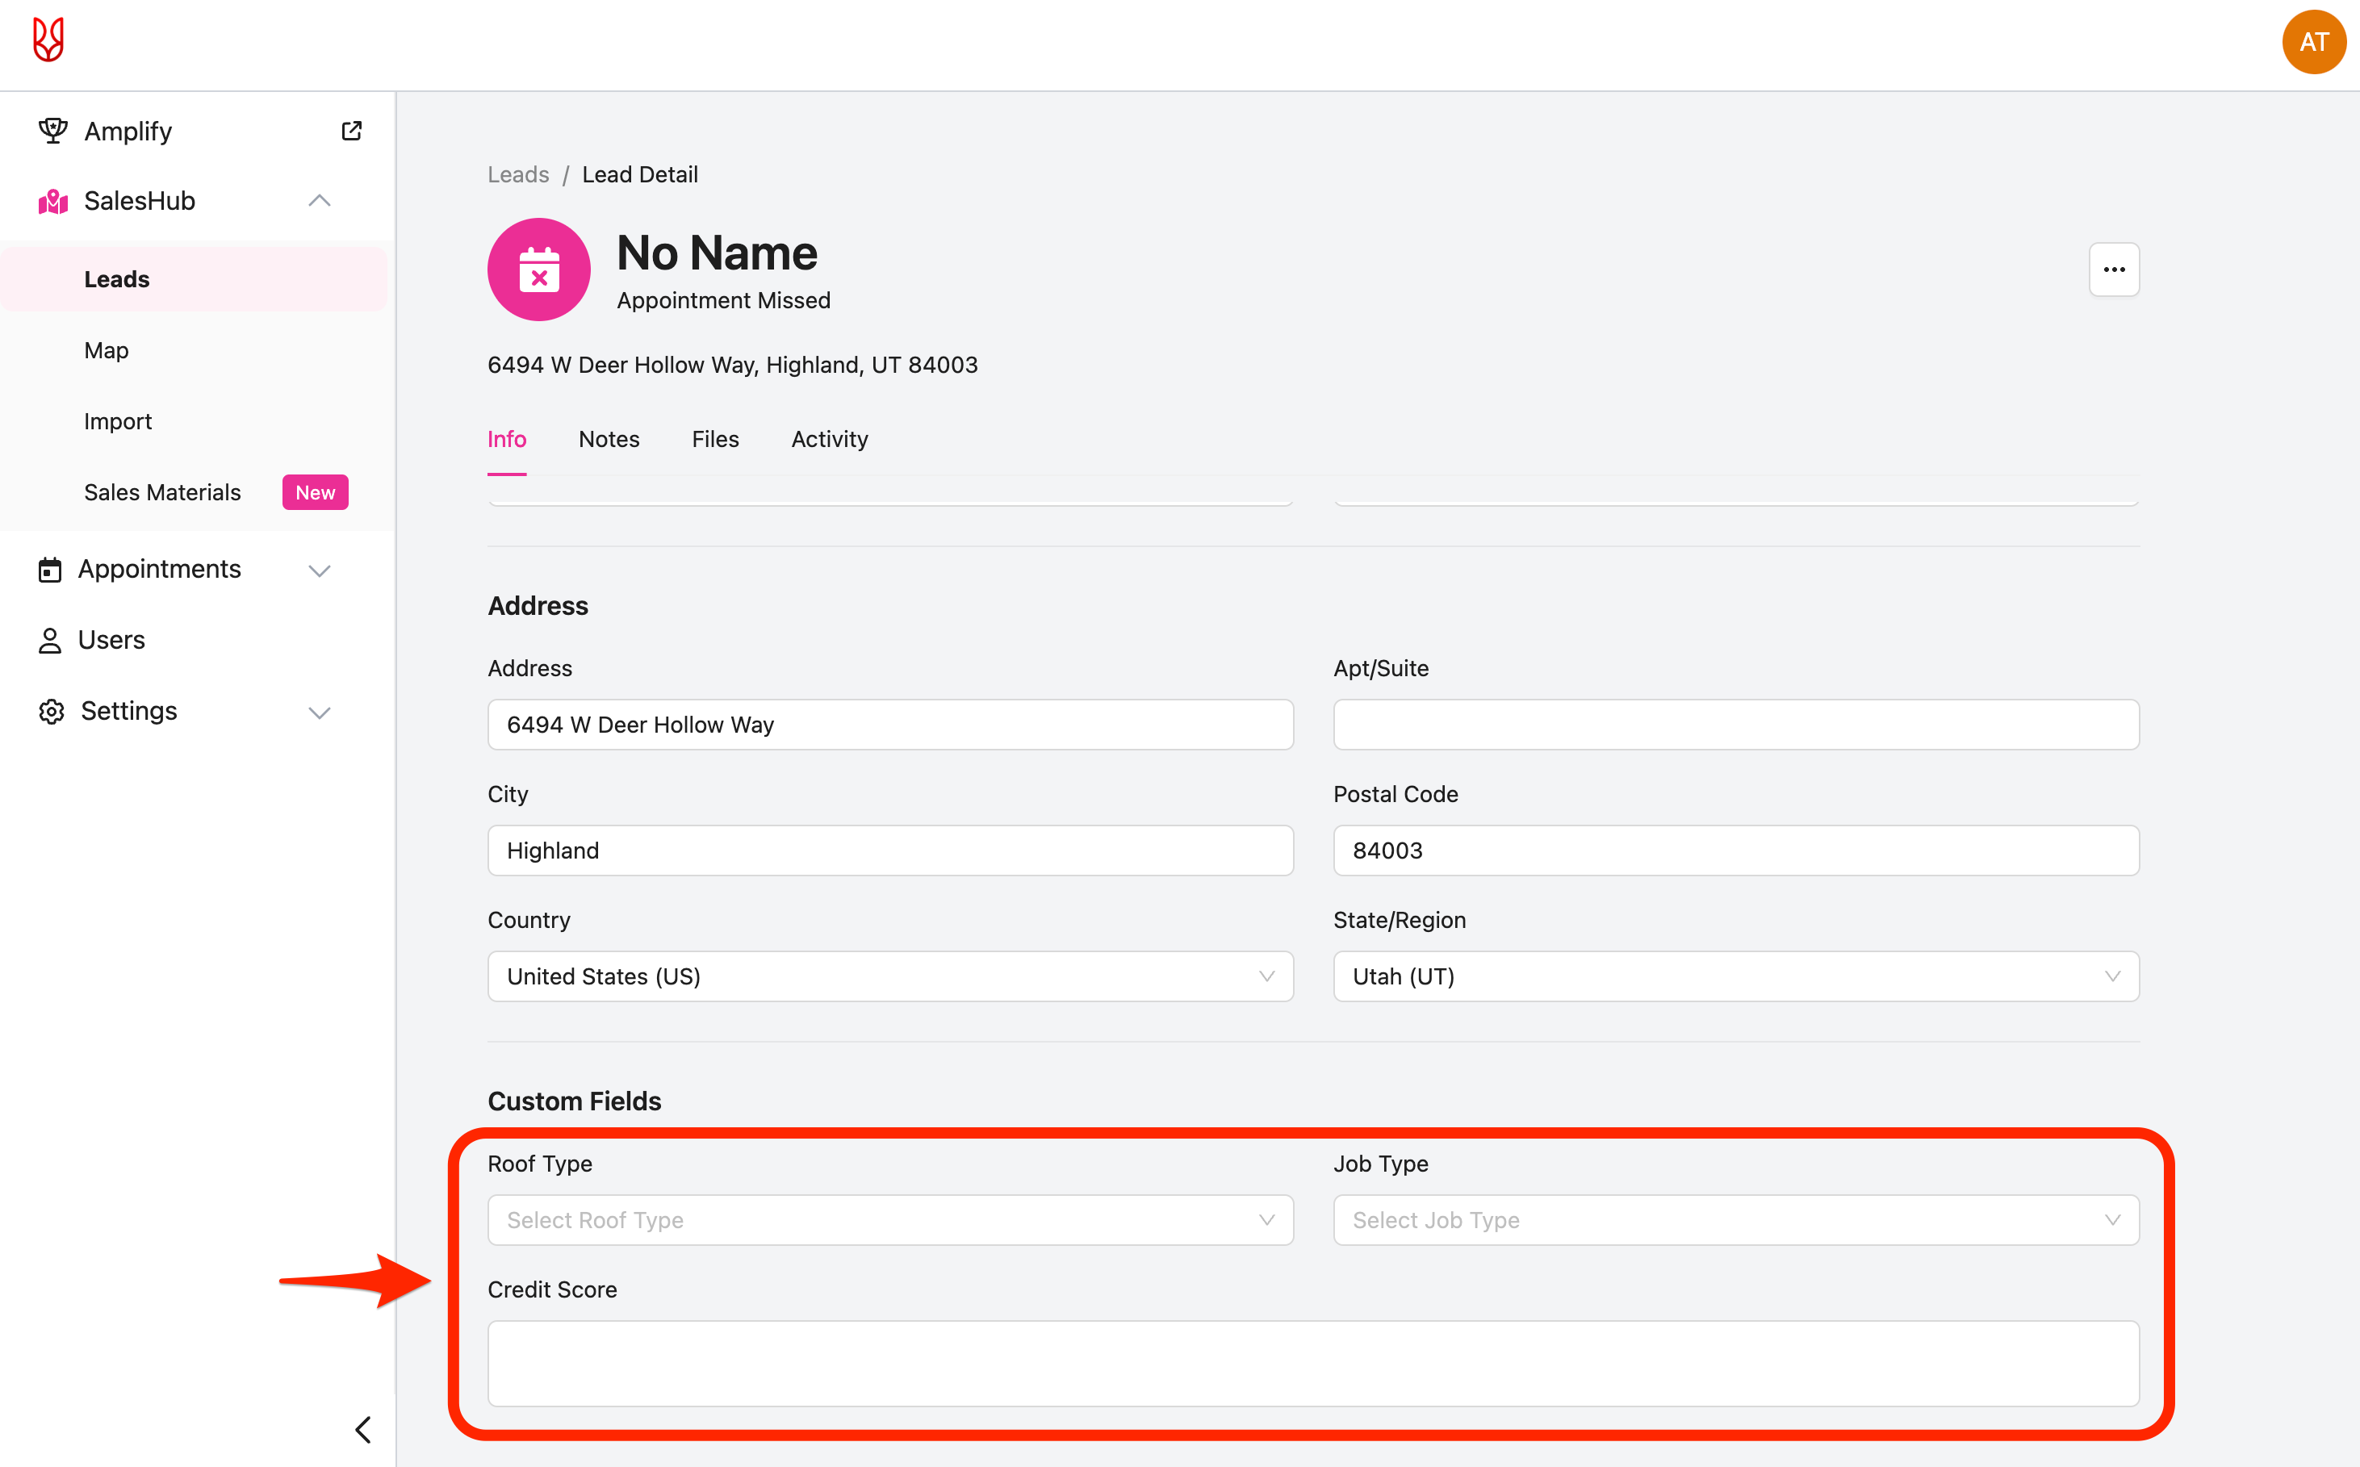The image size is (2360, 1467).
Task: Click the pink Appointment Missed calendar icon
Action: [x=538, y=270]
